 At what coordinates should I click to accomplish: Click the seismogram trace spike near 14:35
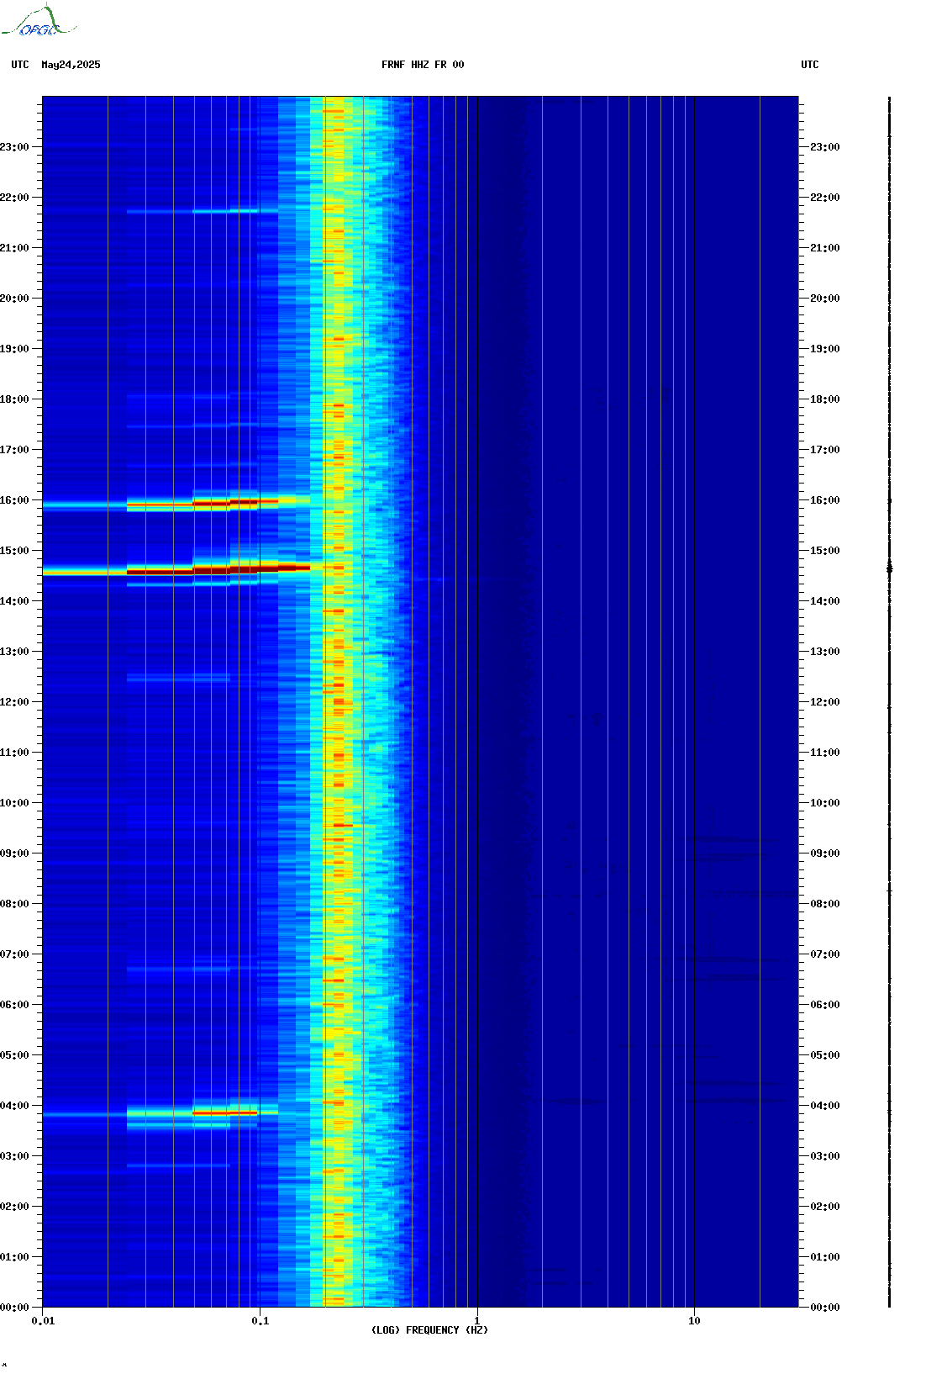(x=890, y=569)
